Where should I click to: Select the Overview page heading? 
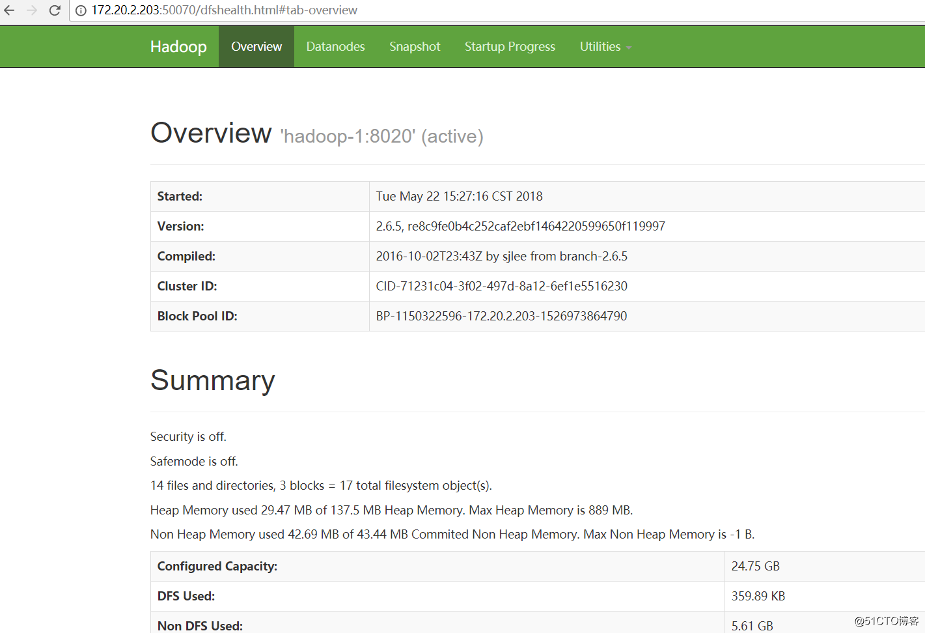211,133
